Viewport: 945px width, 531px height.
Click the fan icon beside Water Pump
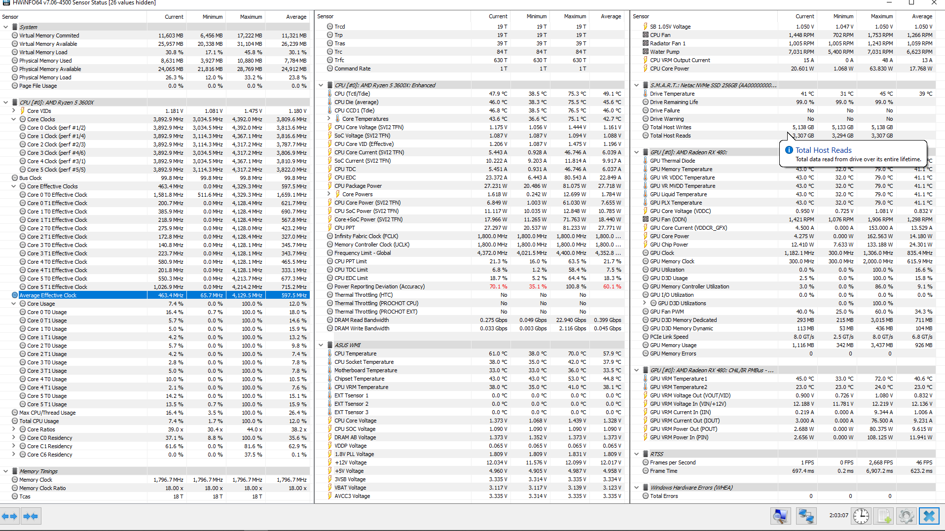pos(646,52)
